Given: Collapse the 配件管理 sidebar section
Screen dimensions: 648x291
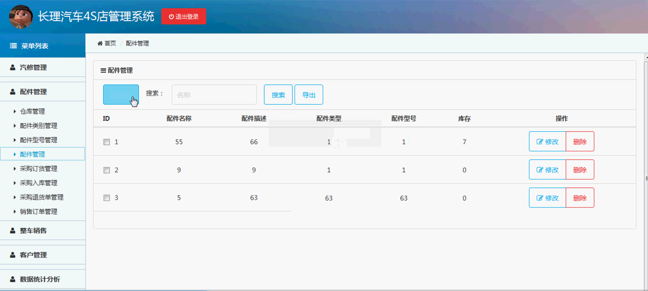Looking at the screenshot, I should pyautogui.click(x=43, y=92).
